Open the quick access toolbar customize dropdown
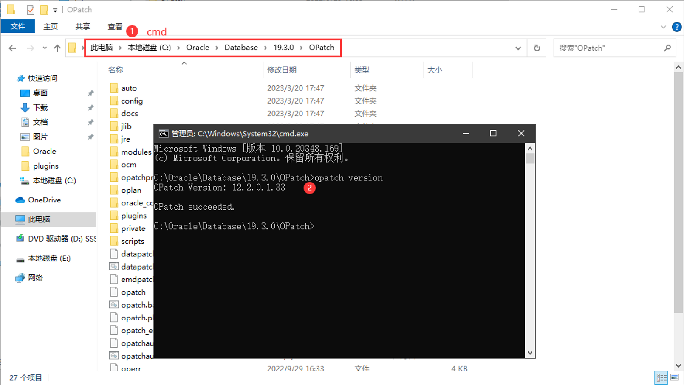 pyautogui.click(x=55, y=10)
